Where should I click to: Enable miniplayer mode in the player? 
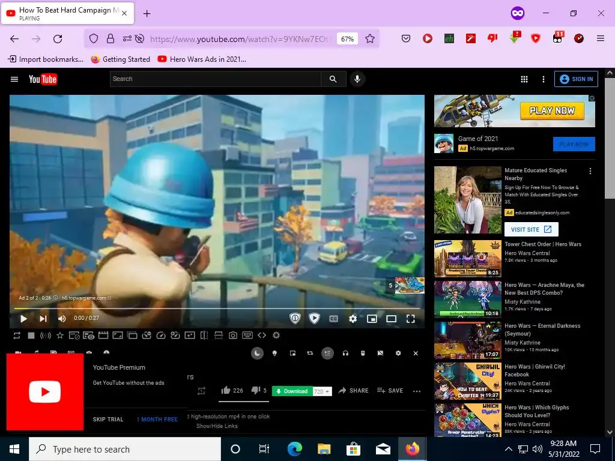tap(372, 319)
